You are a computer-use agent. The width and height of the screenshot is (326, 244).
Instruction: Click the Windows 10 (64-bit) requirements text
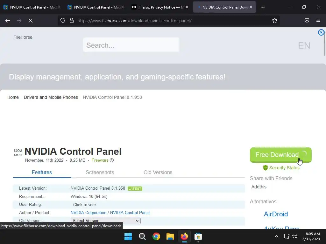point(89,196)
